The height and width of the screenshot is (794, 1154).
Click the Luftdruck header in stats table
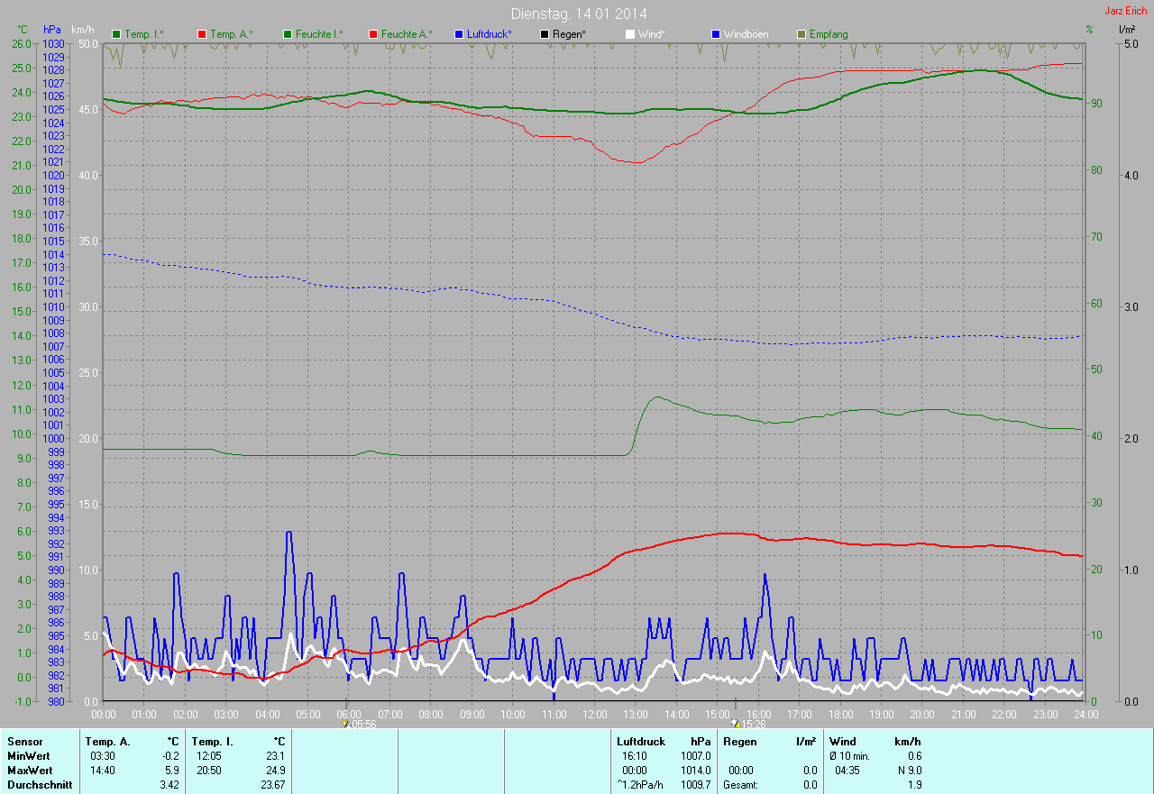tap(640, 742)
